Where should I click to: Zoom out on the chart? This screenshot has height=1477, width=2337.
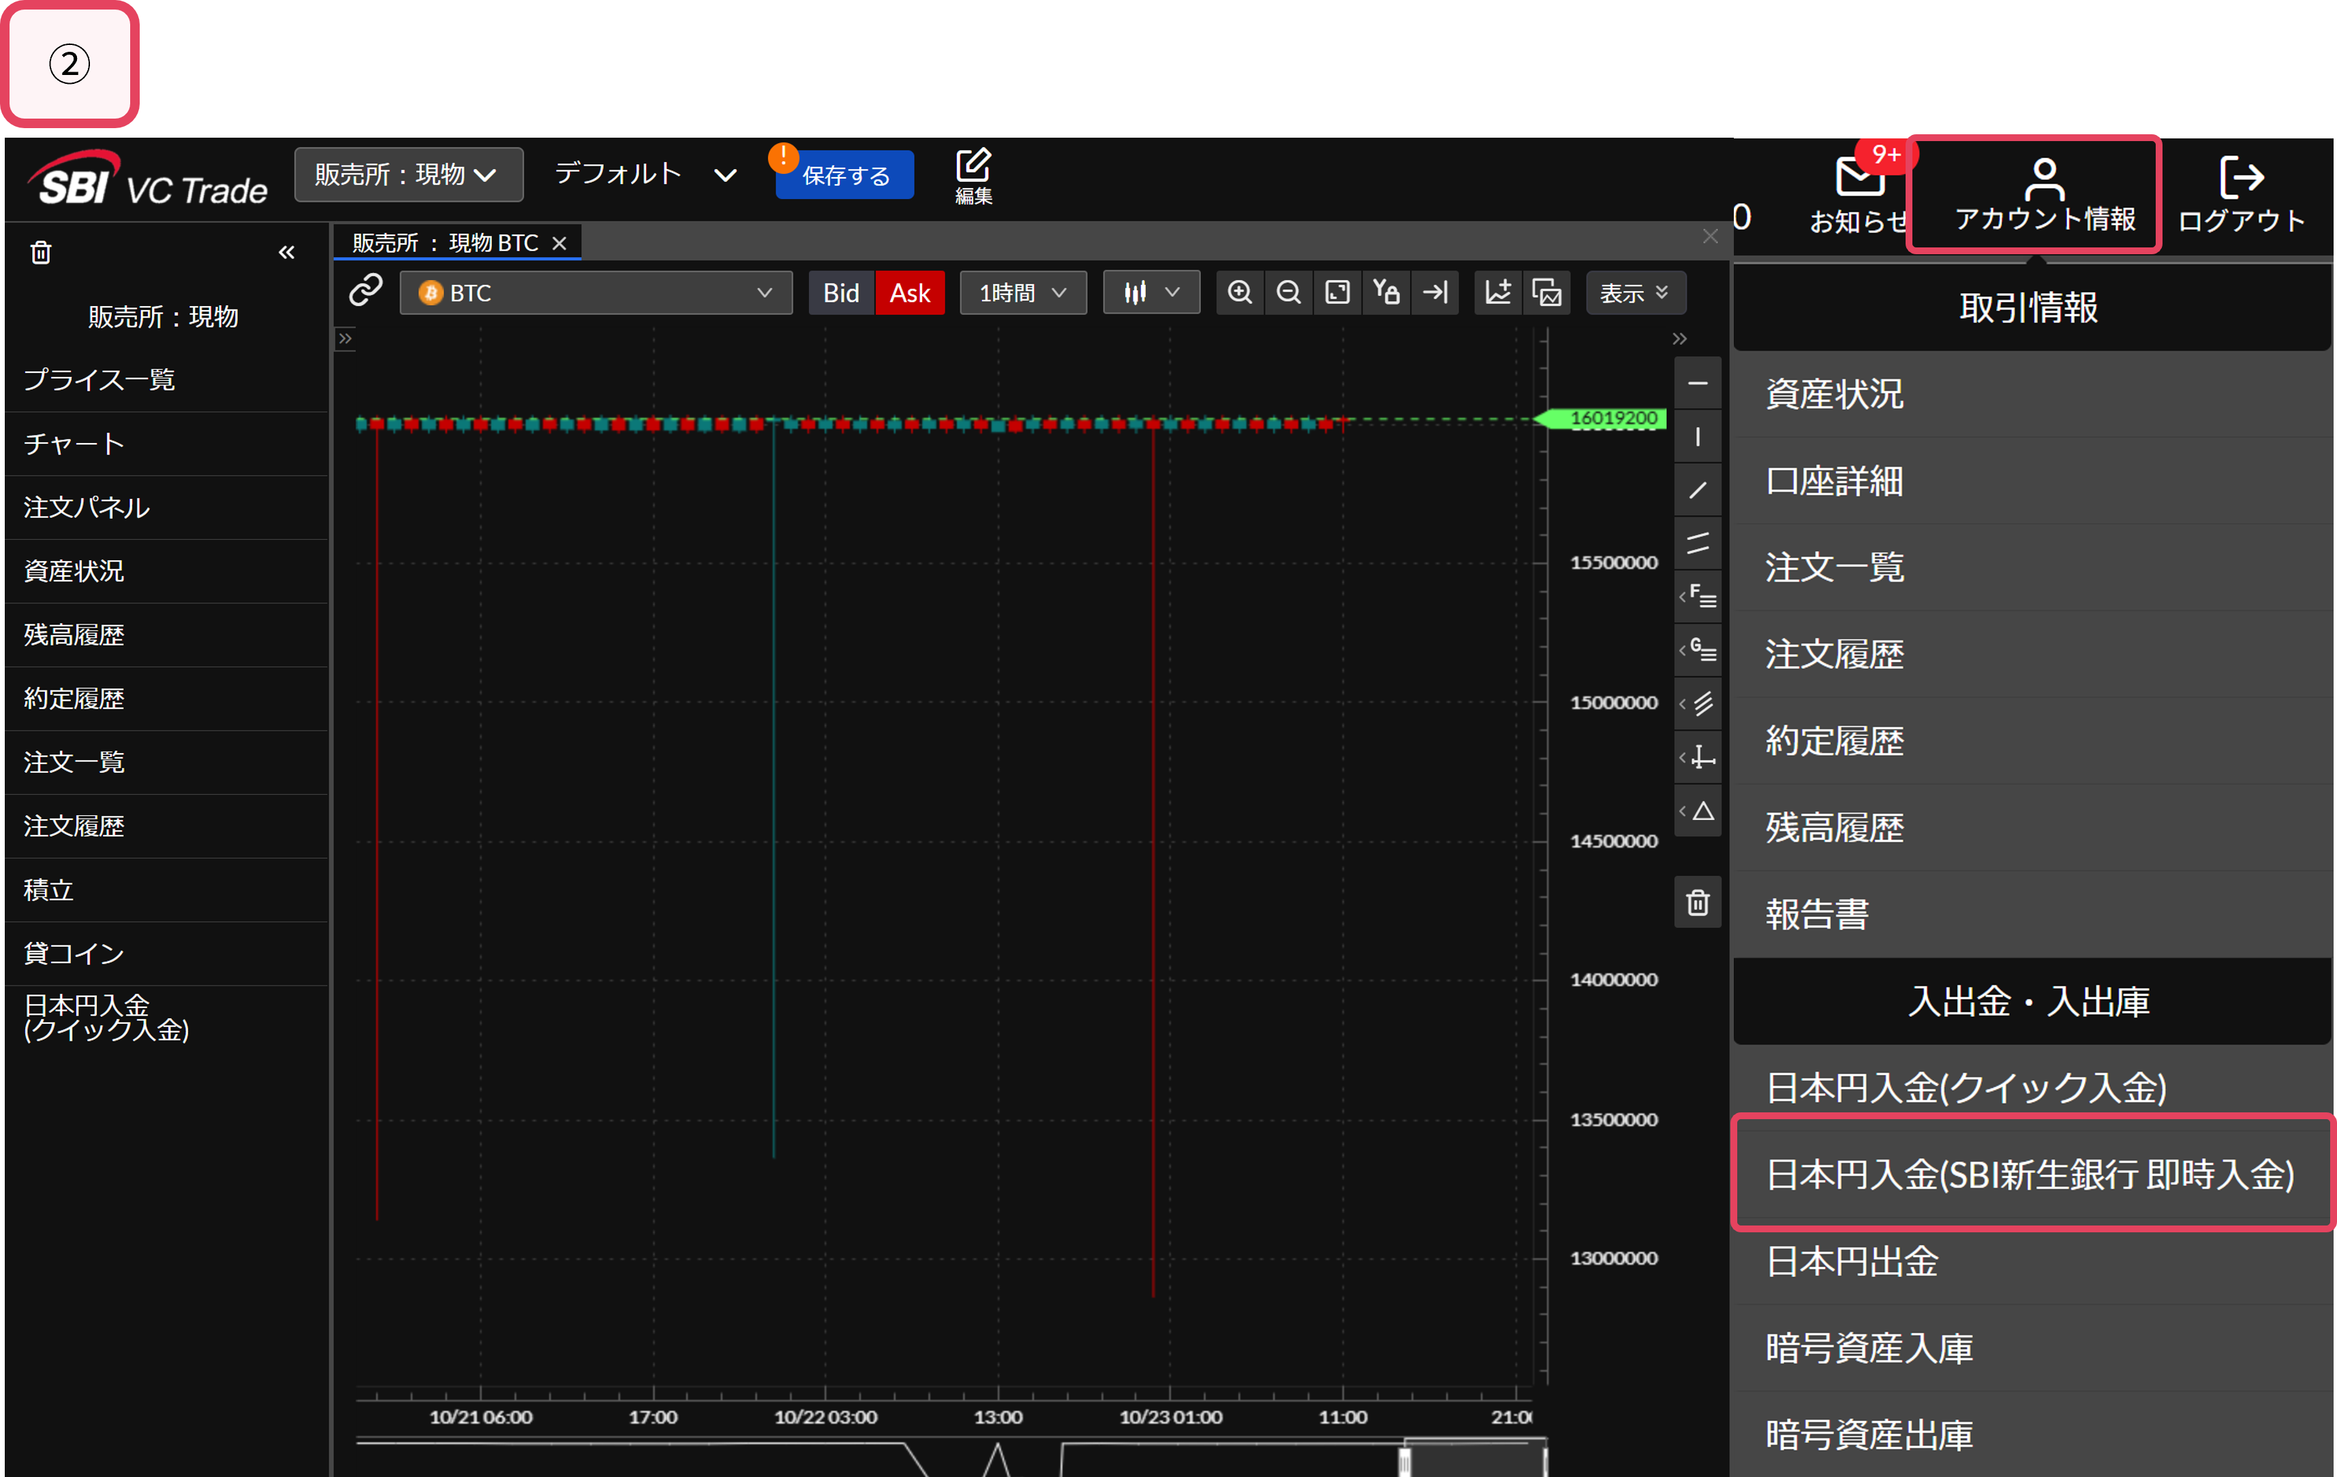1288,292
